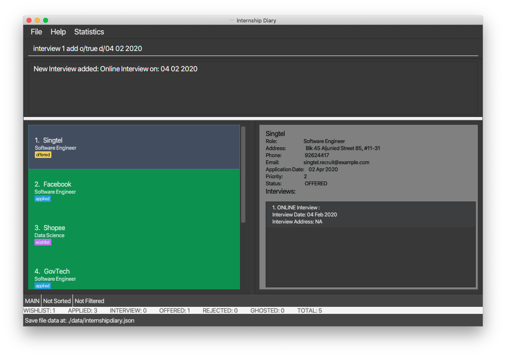
Task: Click the MAIN status indicator
Action: click(32, 301)
